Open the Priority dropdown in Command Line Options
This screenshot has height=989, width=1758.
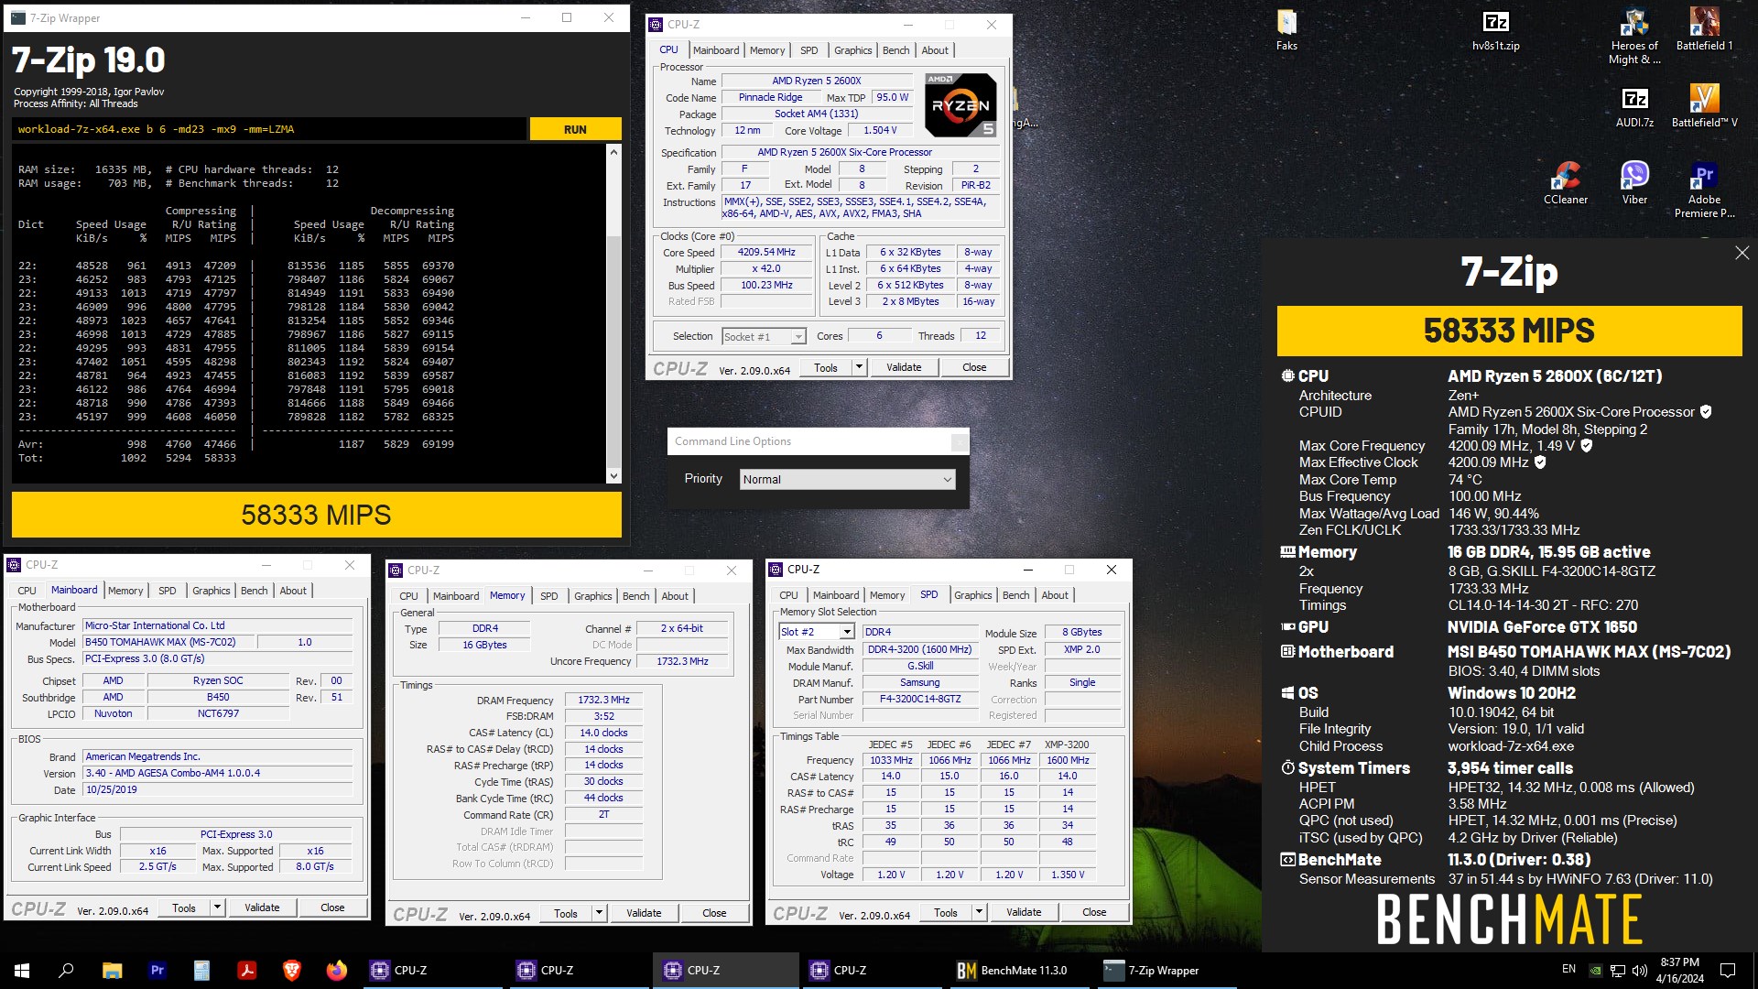click(847, 479)
